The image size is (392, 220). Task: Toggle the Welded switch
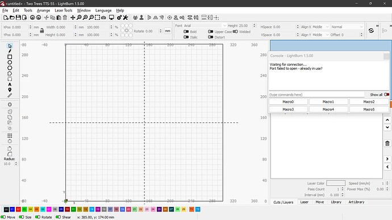(x=235, y=32)
